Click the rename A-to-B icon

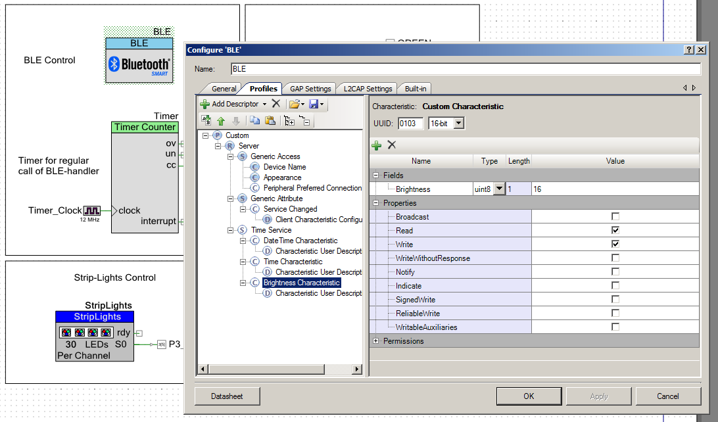point(206,121)
